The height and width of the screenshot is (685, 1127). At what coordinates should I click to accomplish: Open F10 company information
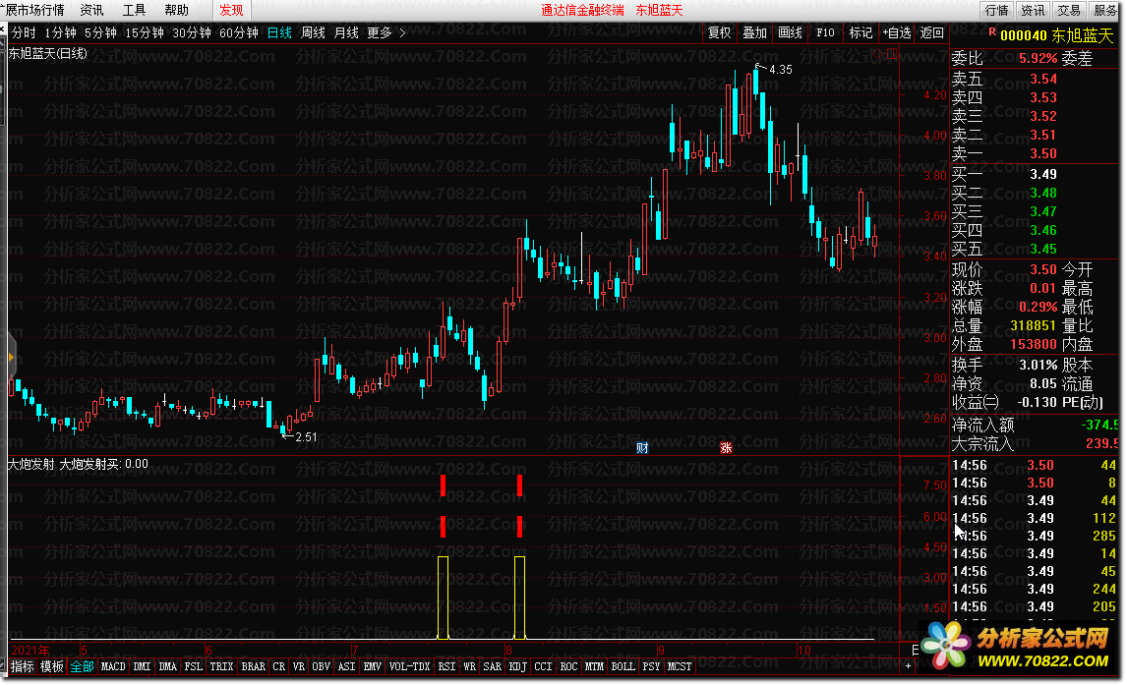click(825, 33)
